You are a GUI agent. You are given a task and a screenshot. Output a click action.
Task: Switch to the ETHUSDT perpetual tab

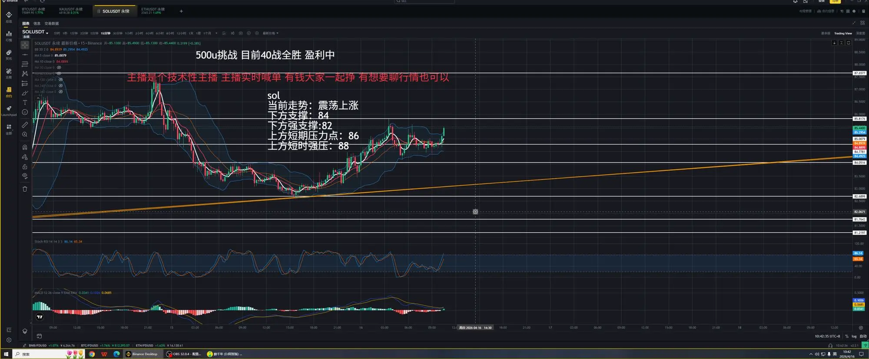pos(153,11)
